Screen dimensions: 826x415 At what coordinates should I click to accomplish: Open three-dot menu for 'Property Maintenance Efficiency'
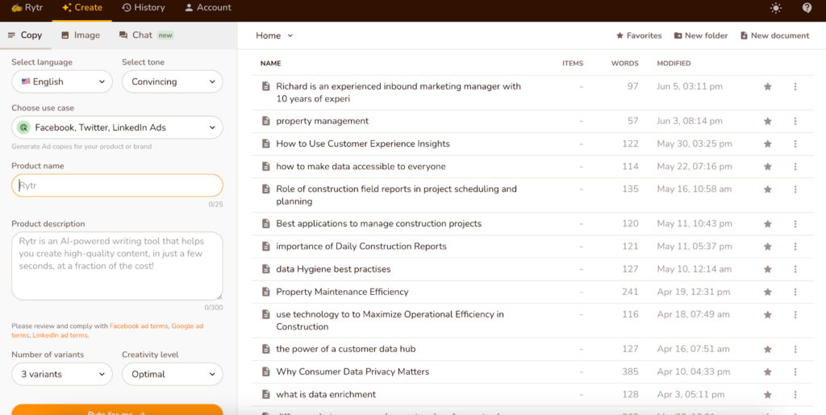[x=795, y=292]
